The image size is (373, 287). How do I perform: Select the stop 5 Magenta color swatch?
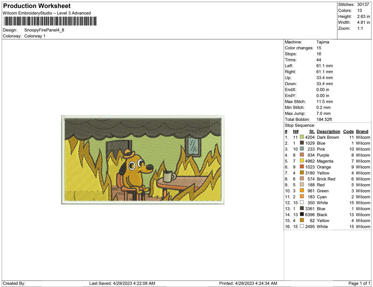[302, 161]
